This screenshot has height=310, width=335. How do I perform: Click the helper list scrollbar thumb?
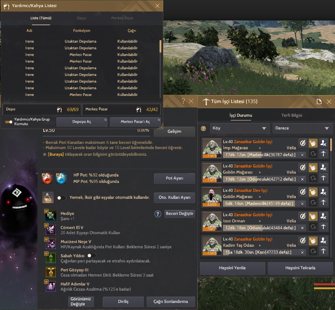point(160,46)
